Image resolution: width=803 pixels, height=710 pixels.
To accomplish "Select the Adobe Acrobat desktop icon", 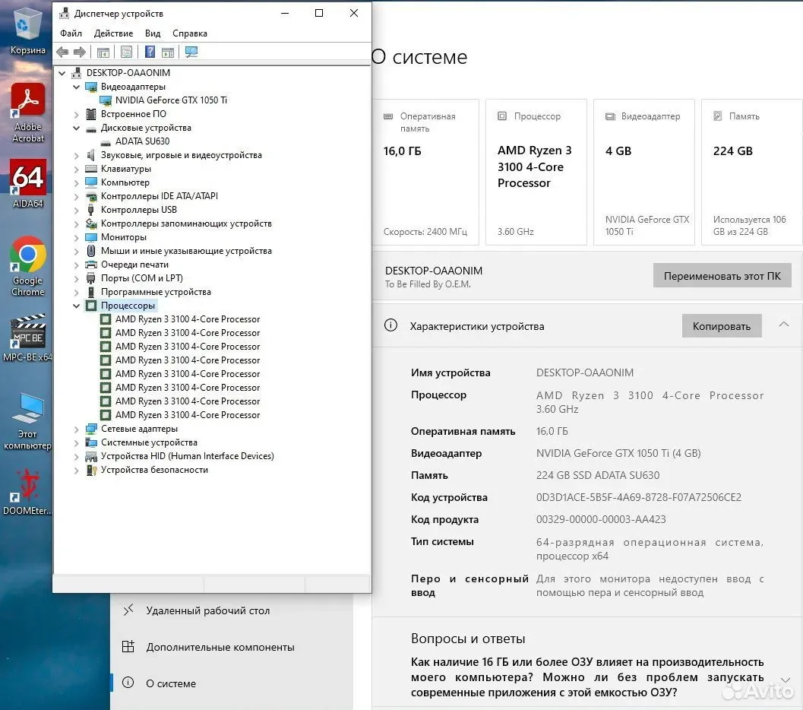I will pyautogui.click(x=28, y=113).
